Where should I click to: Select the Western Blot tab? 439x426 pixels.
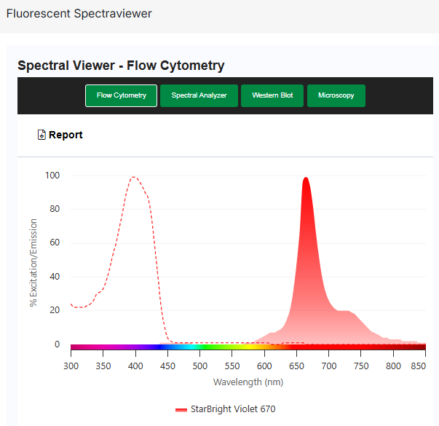tap(272, 95)
